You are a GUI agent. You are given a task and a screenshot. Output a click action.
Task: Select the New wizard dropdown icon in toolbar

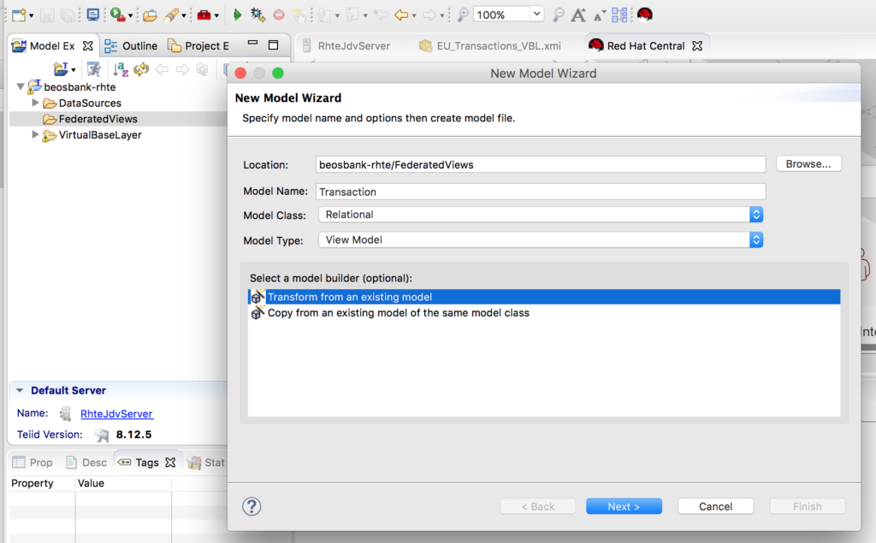(x=32, y=15)
